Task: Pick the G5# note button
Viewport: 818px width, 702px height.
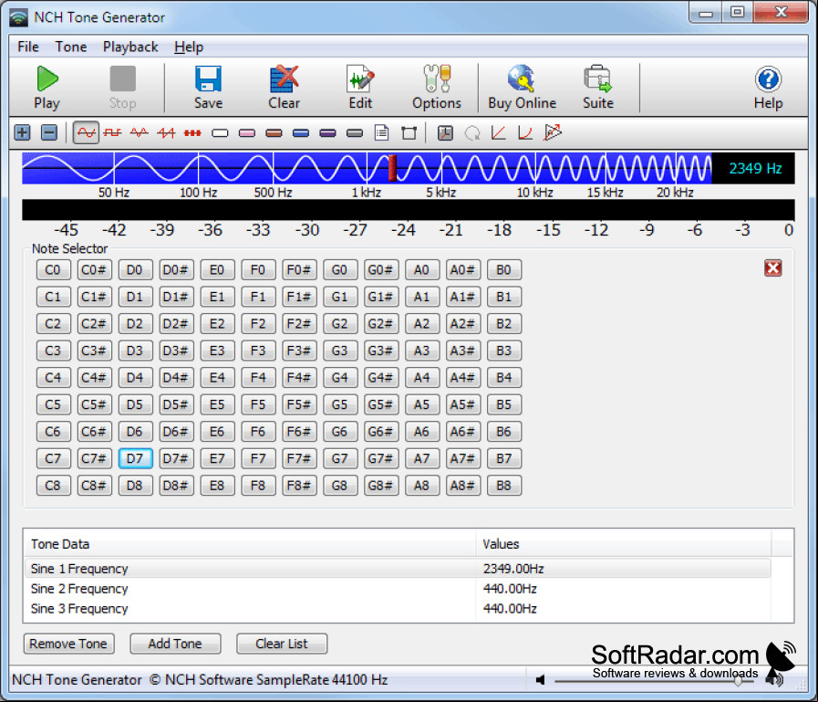Action: coord(380,404)
